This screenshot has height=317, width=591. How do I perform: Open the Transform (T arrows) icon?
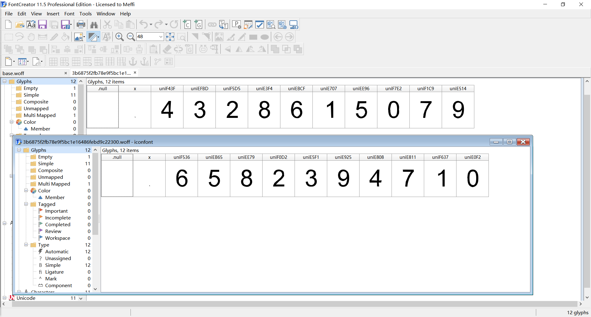tap(224, 24)
